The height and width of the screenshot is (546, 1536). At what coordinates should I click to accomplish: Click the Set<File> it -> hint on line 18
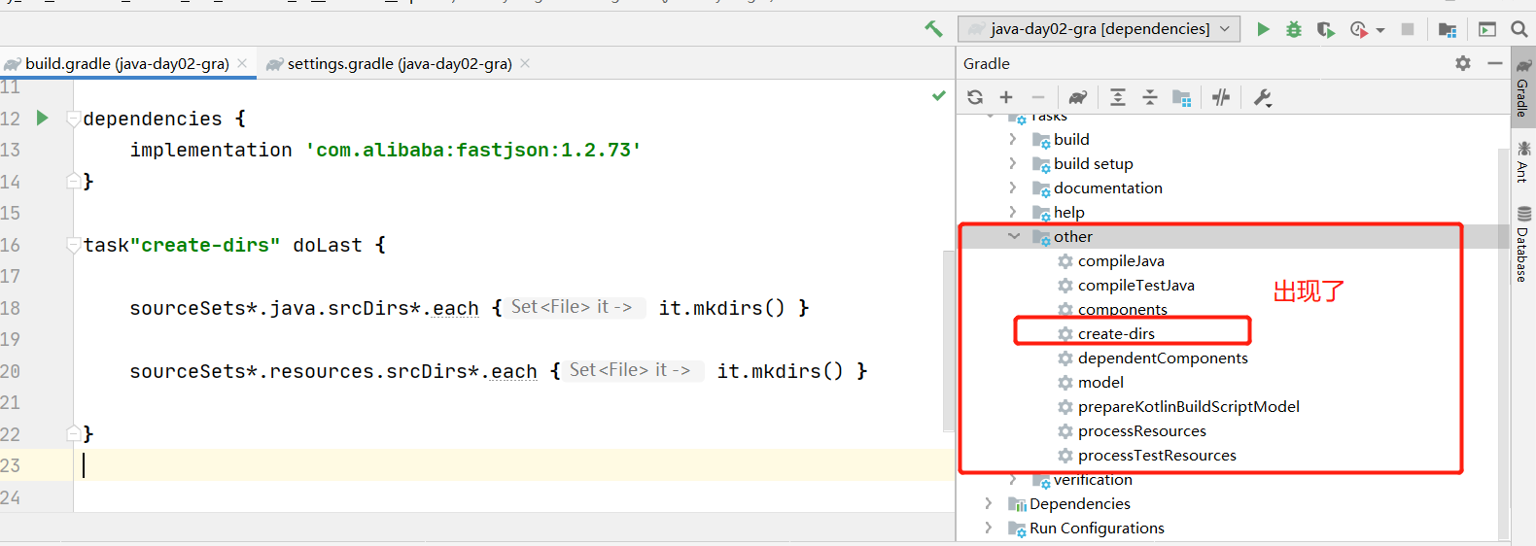tap(572, 307)
